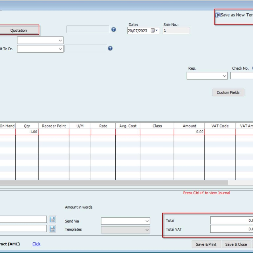Click the On Hand column header
Screen dimensions: 253x253
[x=7, y=126]
